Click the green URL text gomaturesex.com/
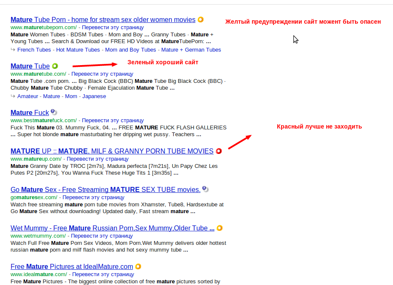The image size is (393, 285). click(x=34, y=197)
